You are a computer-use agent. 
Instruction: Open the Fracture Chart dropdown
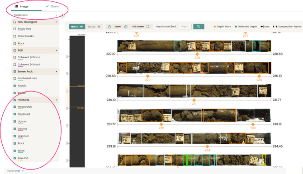[15, 171]
